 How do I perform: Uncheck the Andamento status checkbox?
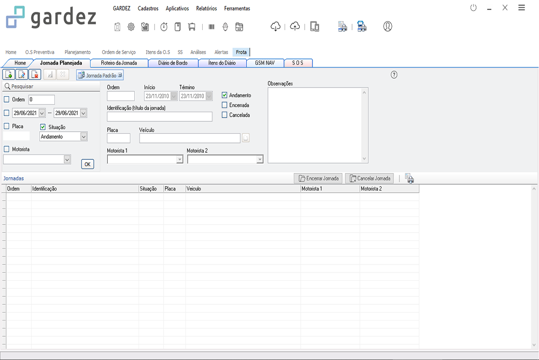coord(224,95)
